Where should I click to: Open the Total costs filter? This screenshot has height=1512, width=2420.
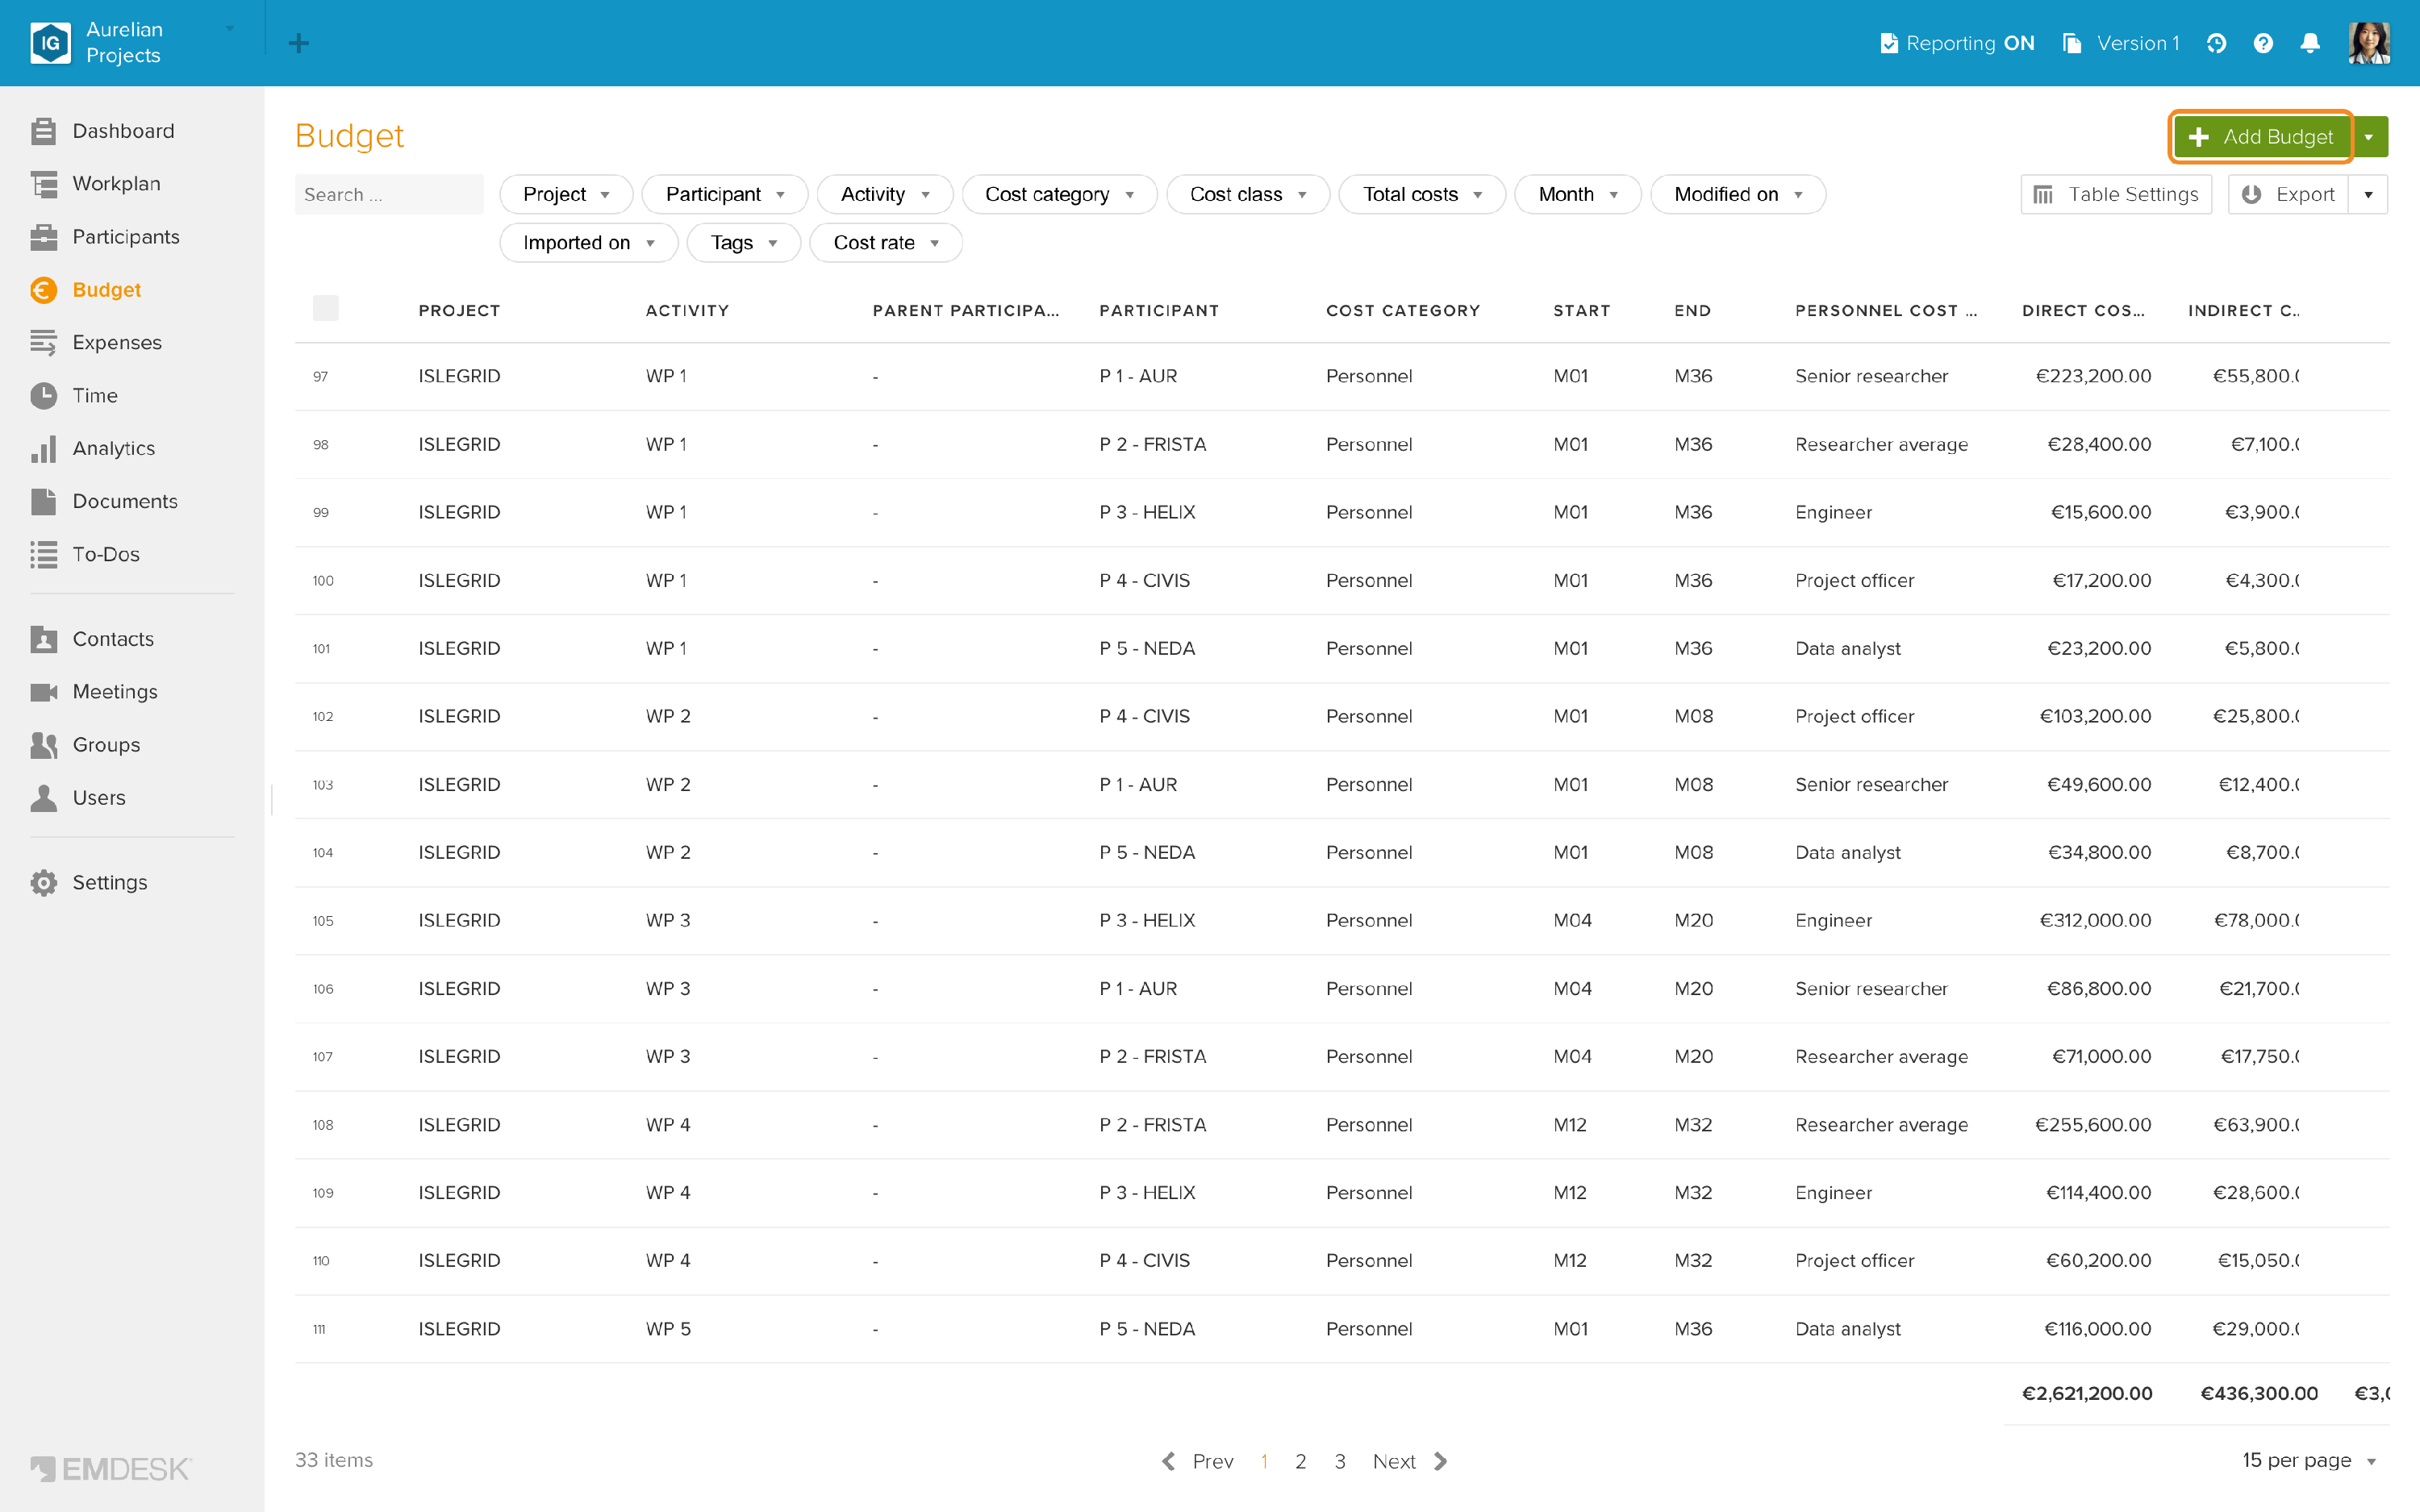tap(1422, 194)
